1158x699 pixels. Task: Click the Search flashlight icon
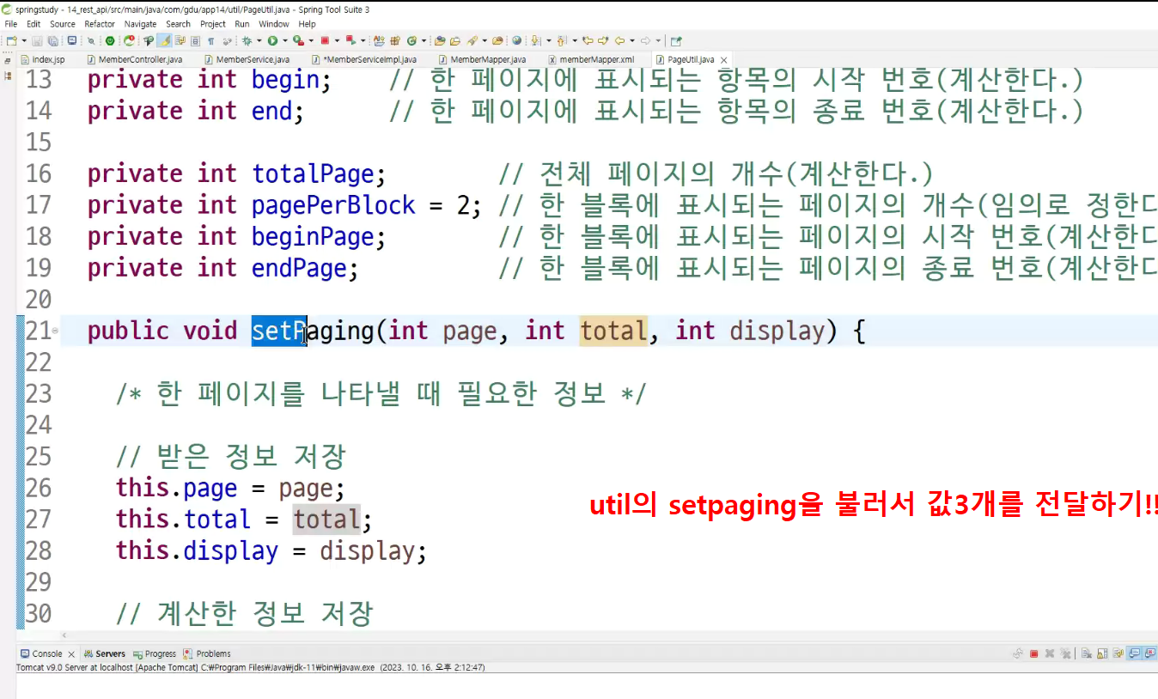pyautogui.click(x=472, y=40)
